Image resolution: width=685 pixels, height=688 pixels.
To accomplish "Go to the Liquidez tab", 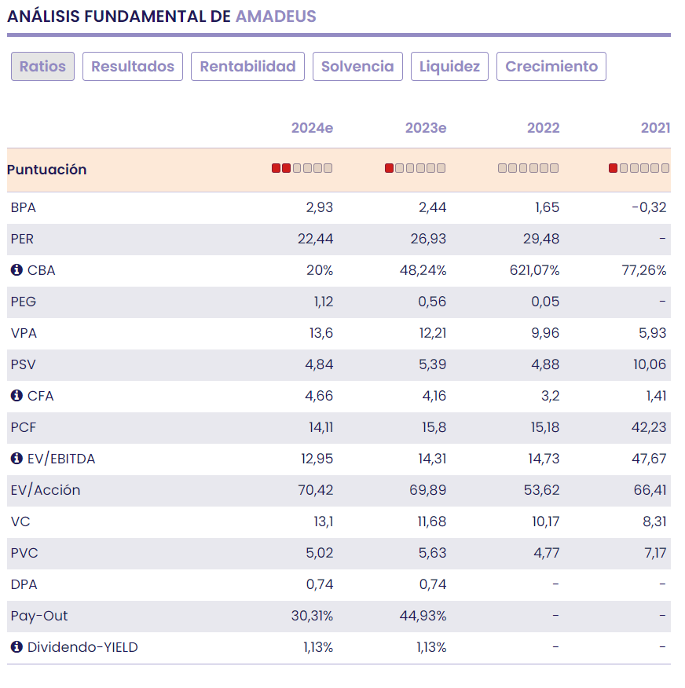I will coord(449,67).
